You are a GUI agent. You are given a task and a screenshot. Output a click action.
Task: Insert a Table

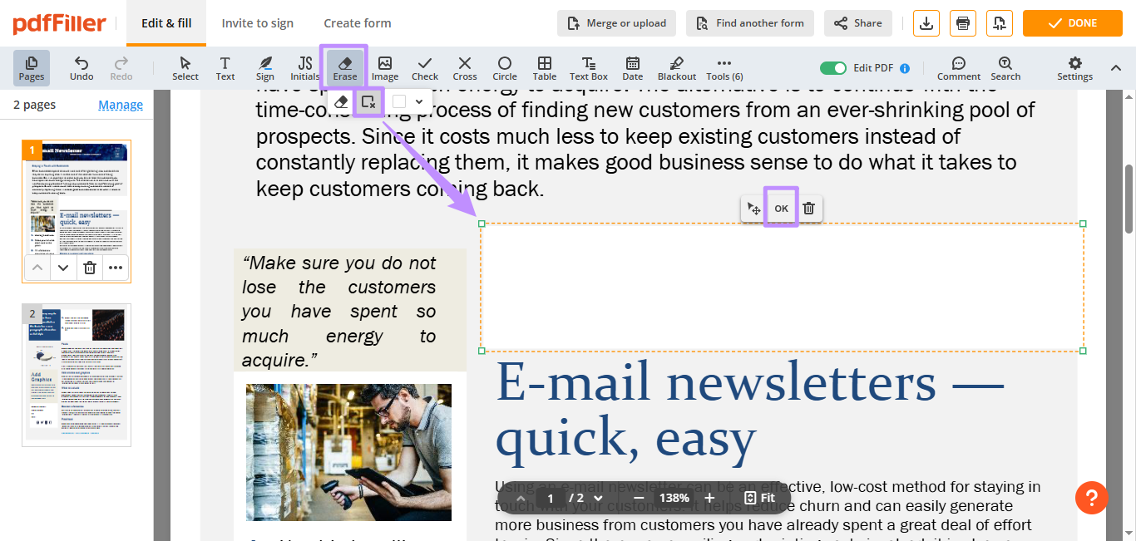click(545, 68)
